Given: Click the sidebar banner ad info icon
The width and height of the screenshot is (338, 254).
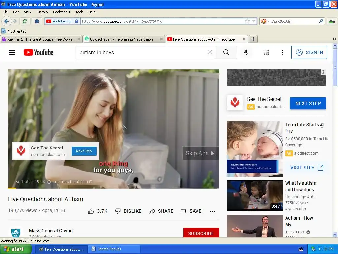Looking at the screenshot, I should [323, 72].
